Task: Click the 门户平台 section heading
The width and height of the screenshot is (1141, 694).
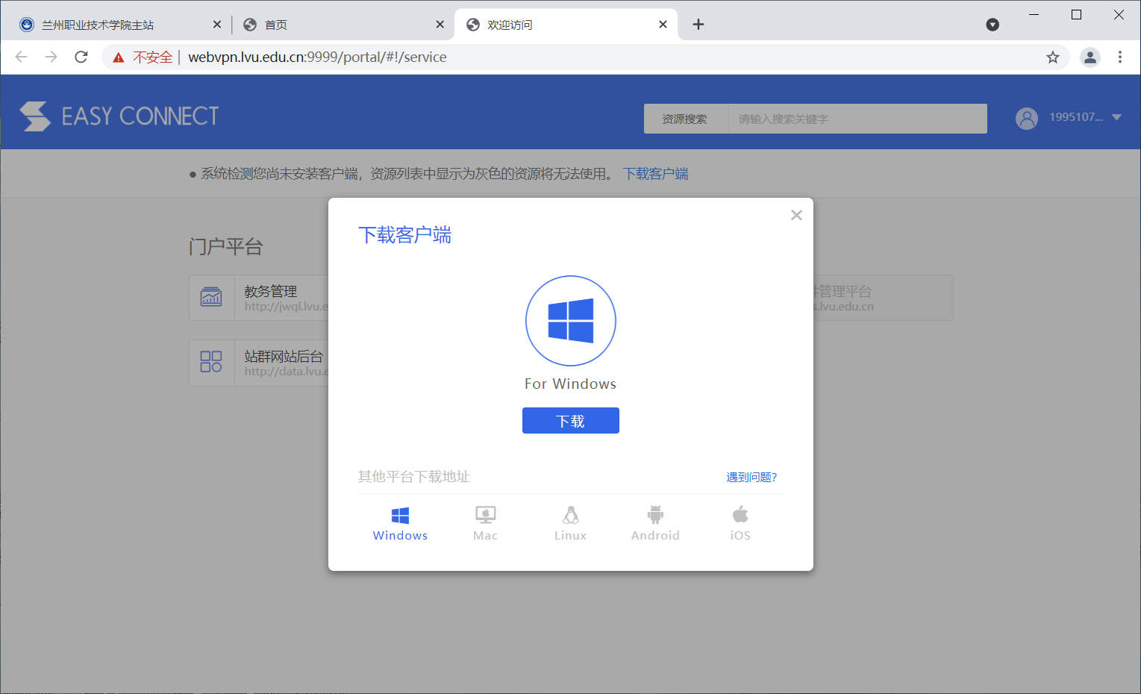Action: click(x=226, y=247)
